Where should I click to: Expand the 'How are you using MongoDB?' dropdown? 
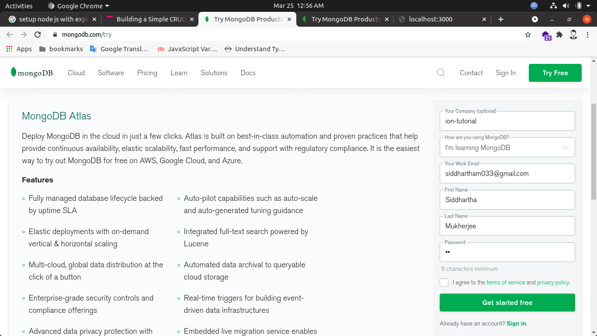507,148
